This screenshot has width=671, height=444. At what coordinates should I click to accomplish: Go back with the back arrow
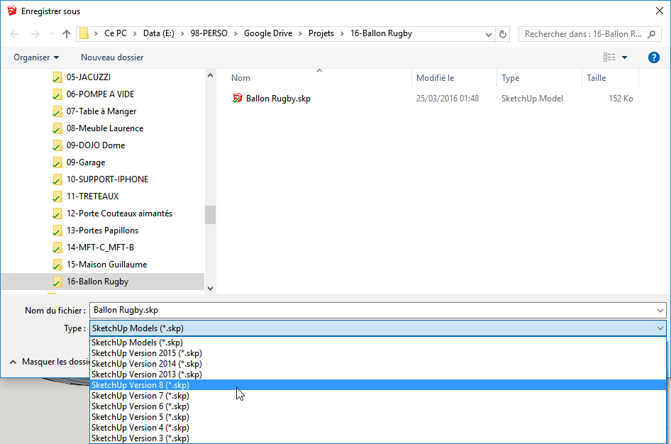click(x=14, y=34)
